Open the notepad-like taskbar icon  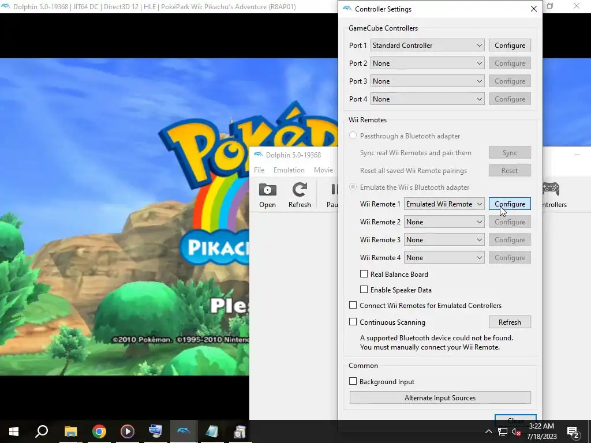(x=212, y=431)
